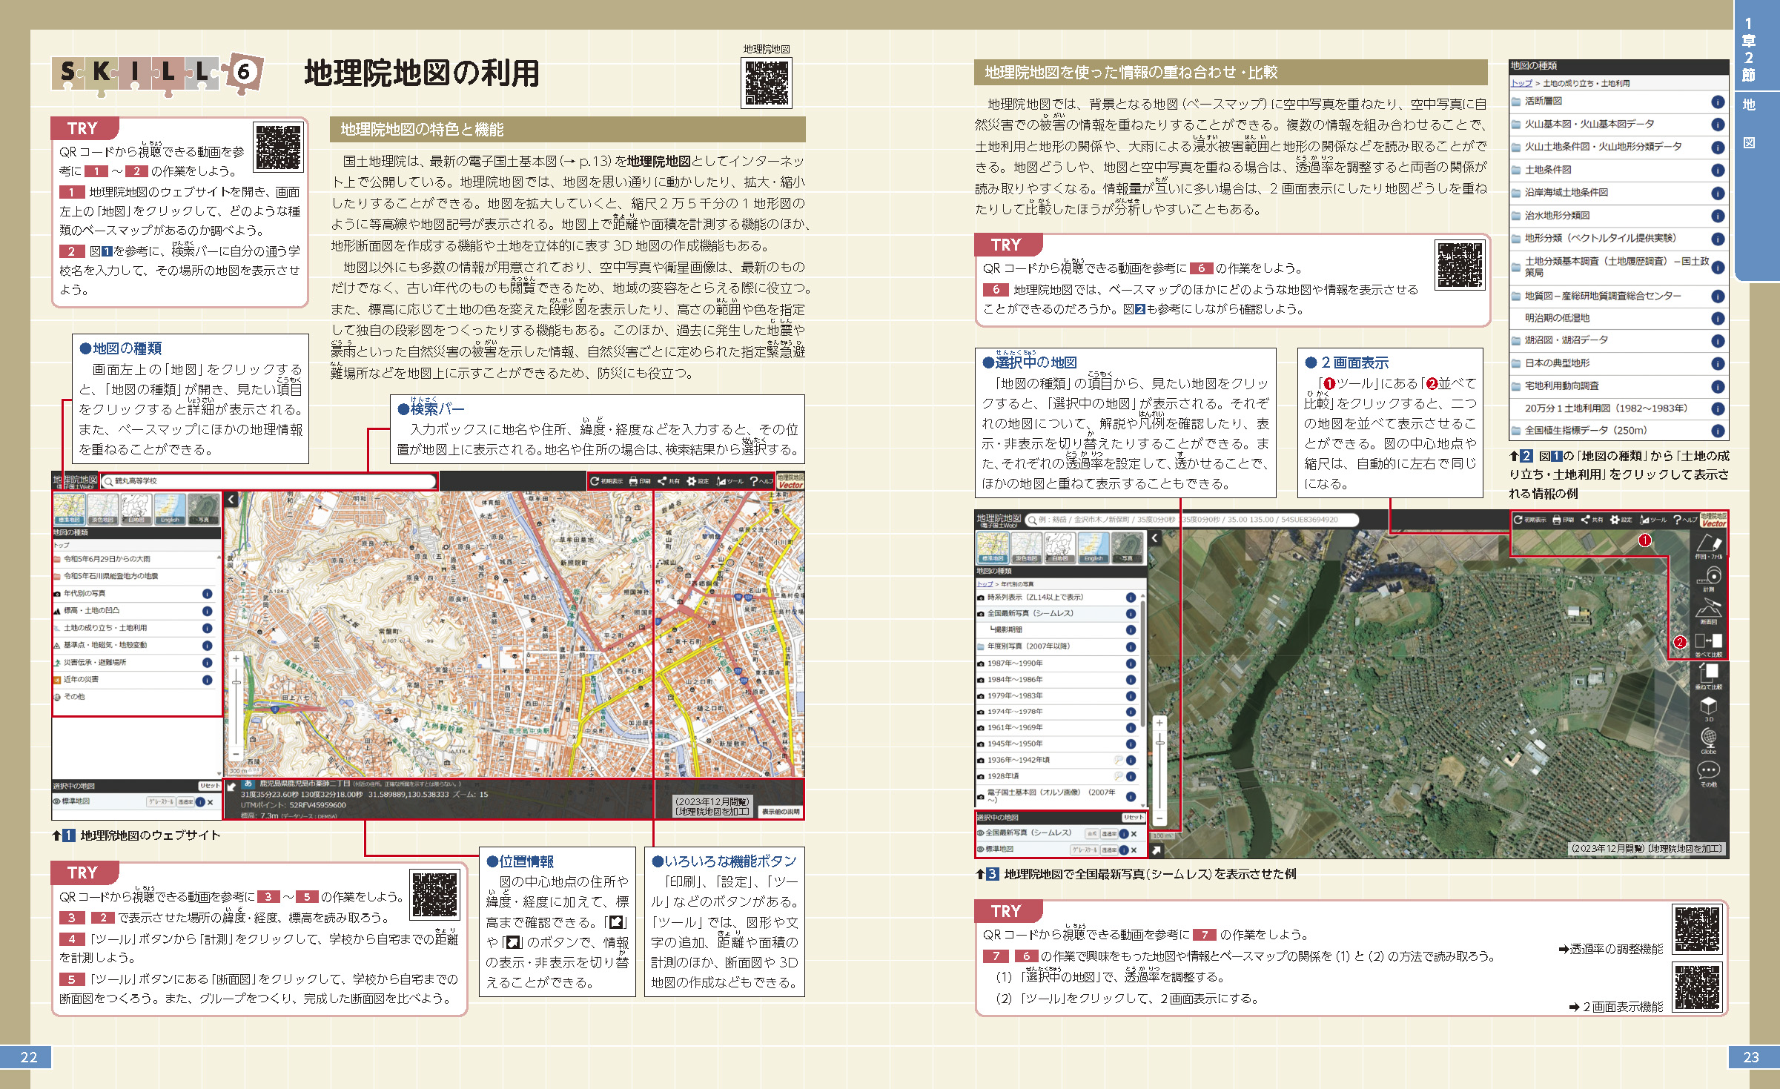Open the 計測 measurement tool
The height and width of the screenshot is (1089, 1780).
click(1707, 577)
